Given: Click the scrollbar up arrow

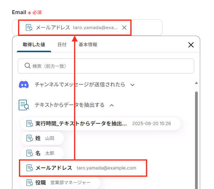Looking at the screenshot, I should coord(196,83).
